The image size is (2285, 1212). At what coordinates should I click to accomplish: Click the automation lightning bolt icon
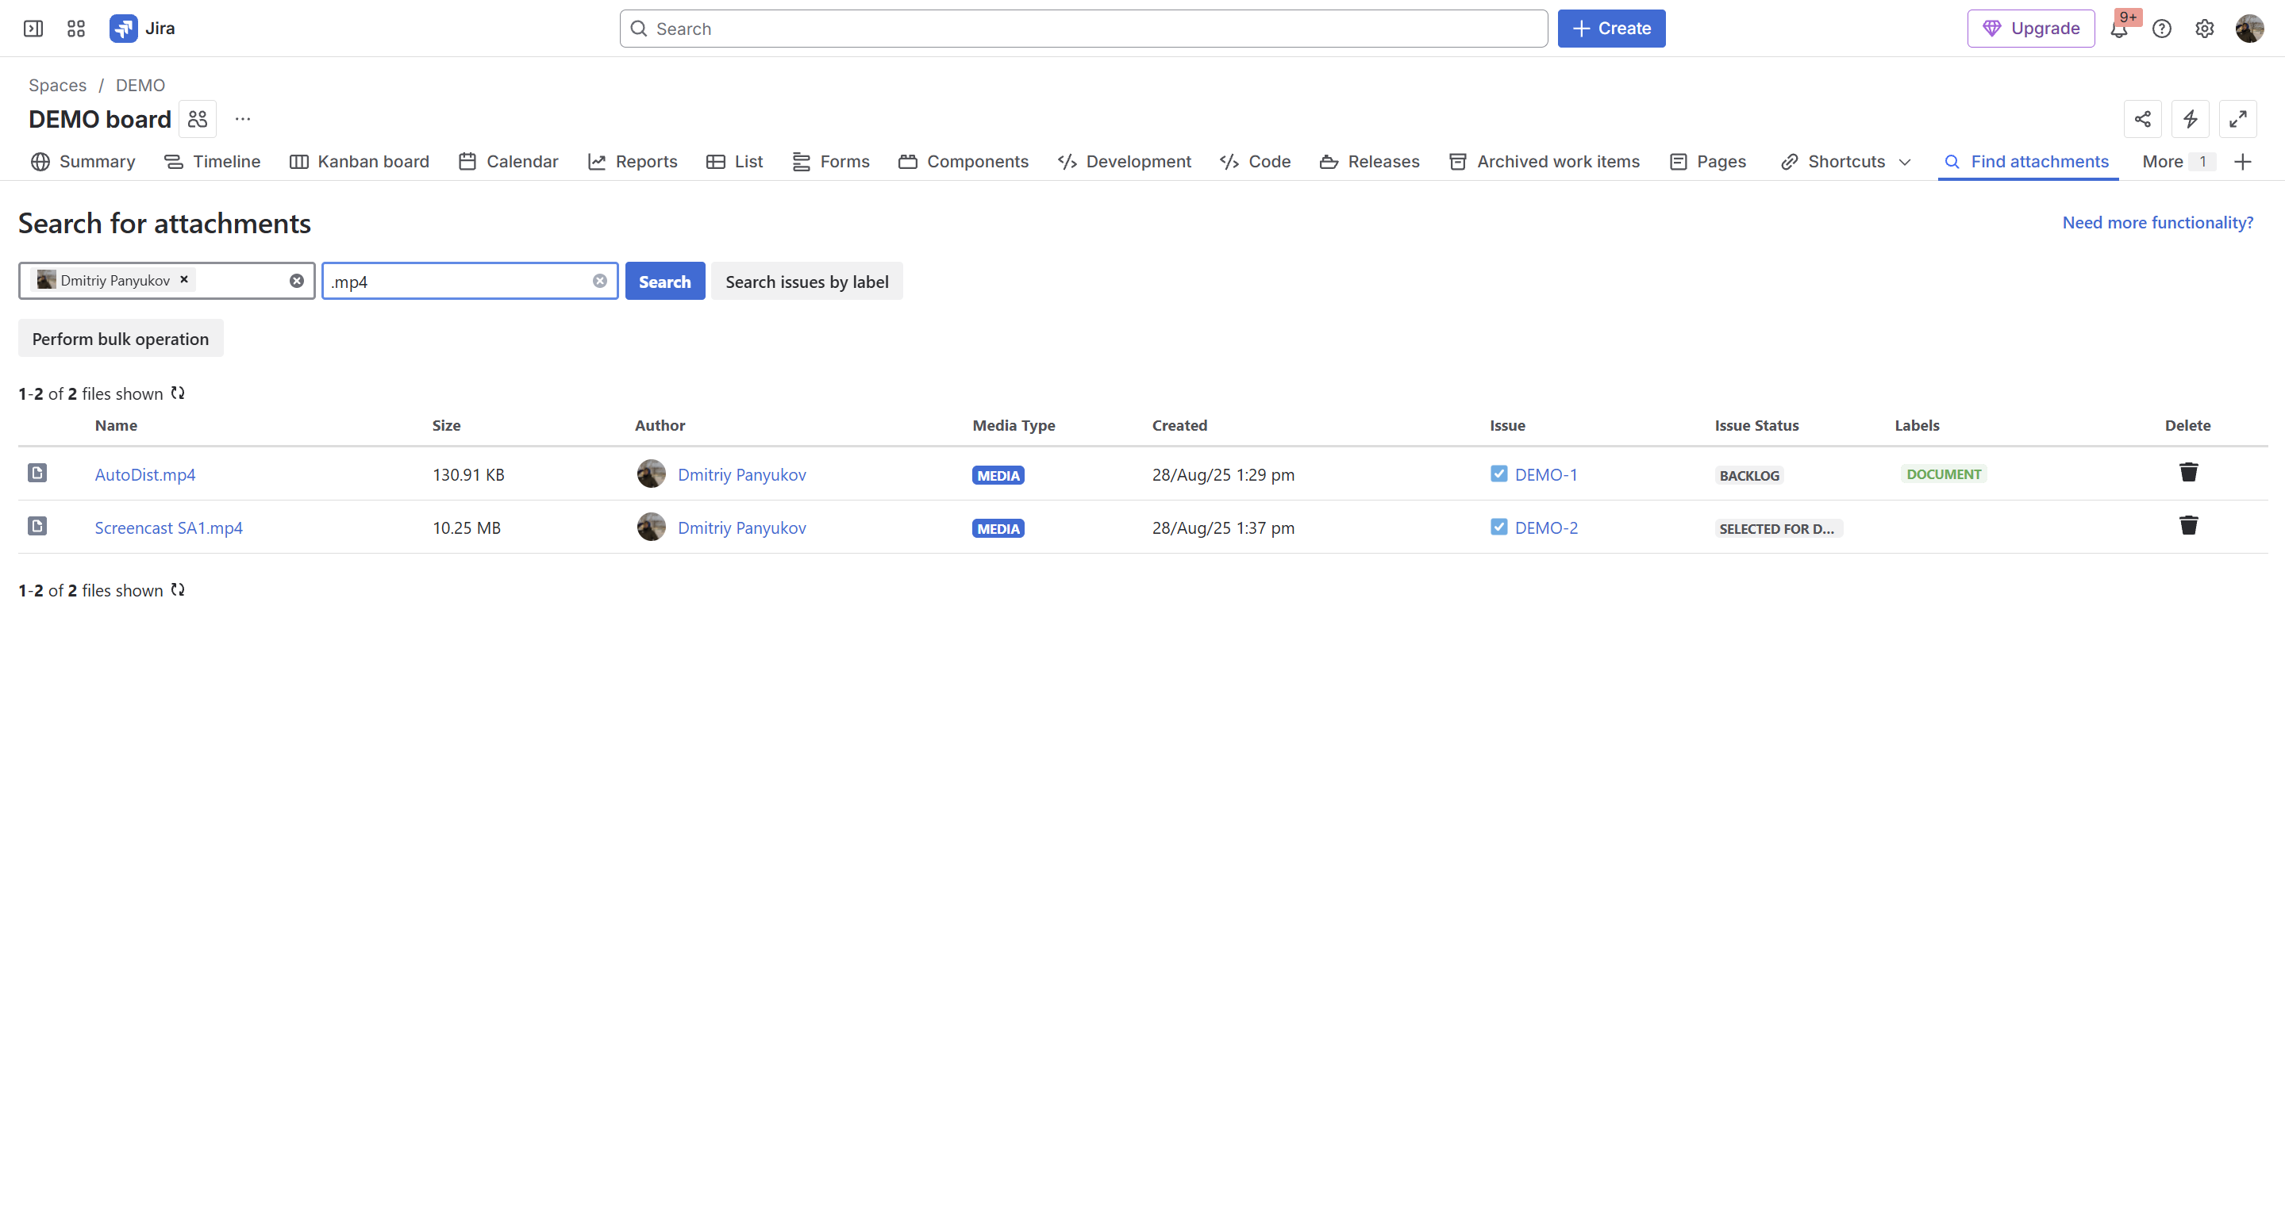coord(2190,119)
